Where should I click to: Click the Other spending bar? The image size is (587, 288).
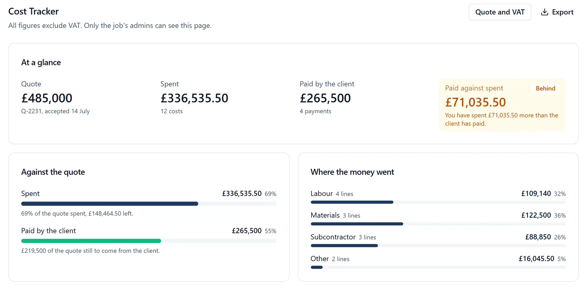coord(438,267)
